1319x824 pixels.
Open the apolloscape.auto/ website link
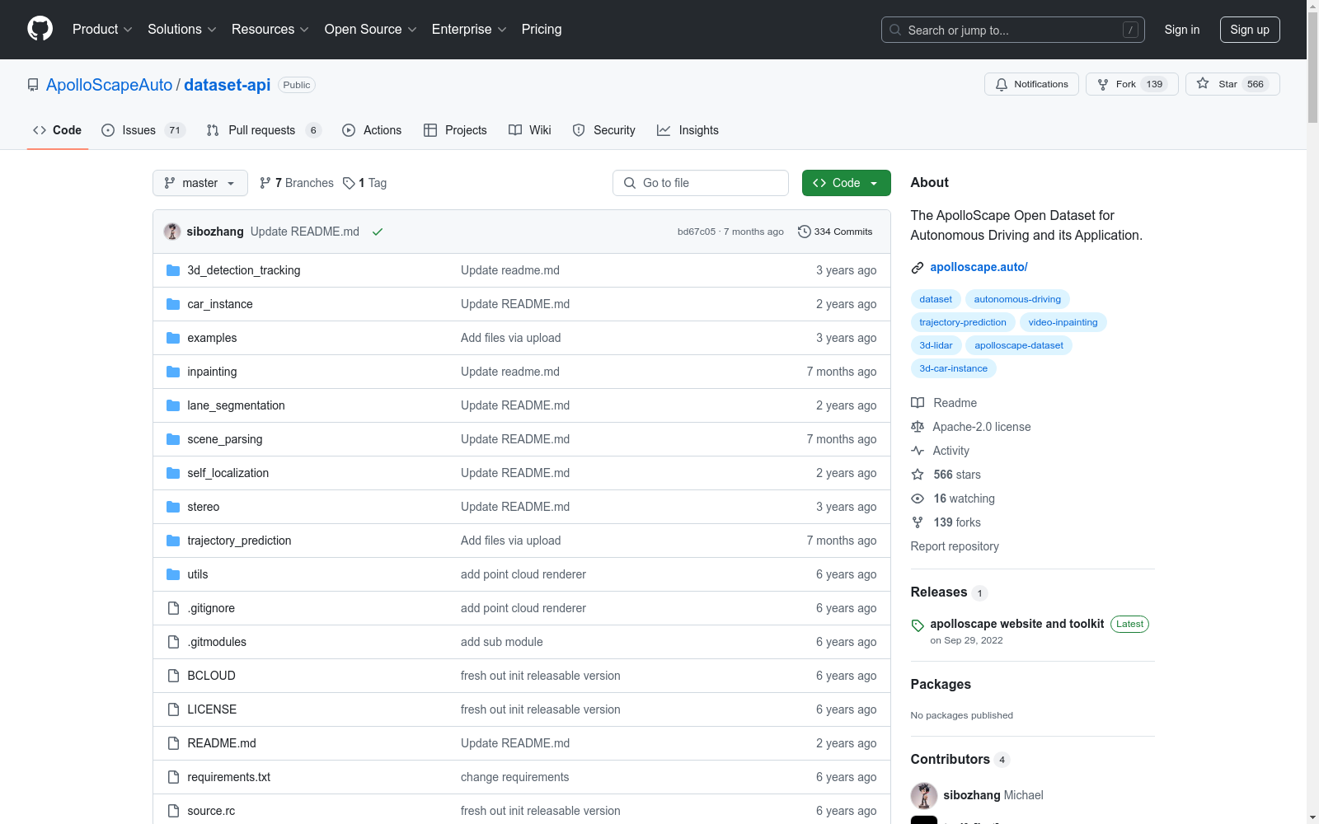pyautogui.click(x=979, y=267)
